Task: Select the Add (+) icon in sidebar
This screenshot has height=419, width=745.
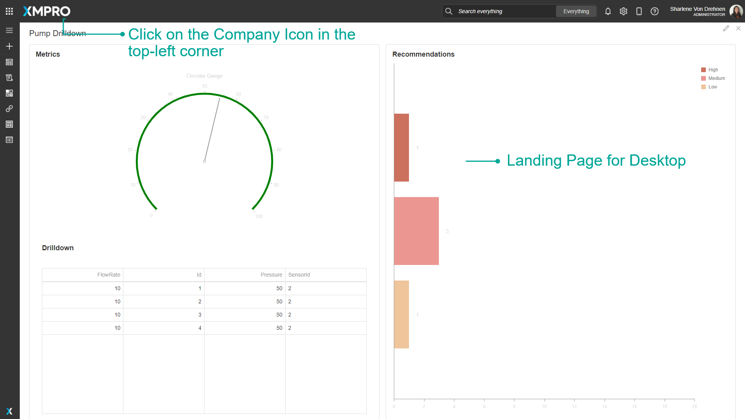Action: [x=9, y=46]
